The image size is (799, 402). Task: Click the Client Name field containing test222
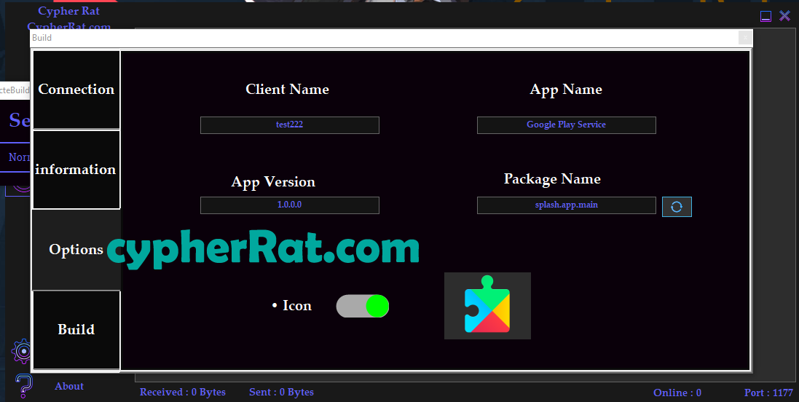pos(289,125)
